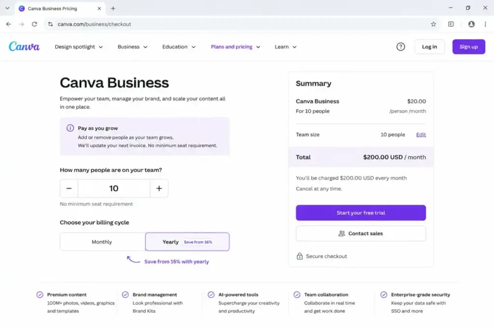The width and height of the screenshot is (494, 329).
Task: Edit the team size in Summary
Action: (x=421, y=134)
